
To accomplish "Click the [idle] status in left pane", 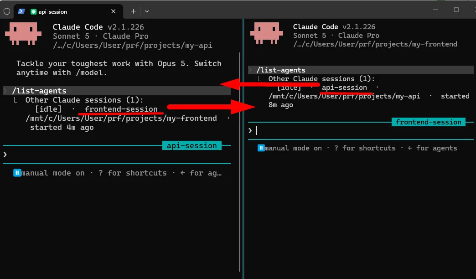I will click(48, 109).
